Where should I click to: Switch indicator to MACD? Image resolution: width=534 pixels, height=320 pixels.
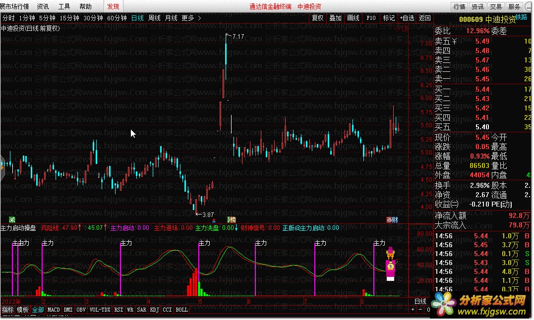(x=54, y=310)
